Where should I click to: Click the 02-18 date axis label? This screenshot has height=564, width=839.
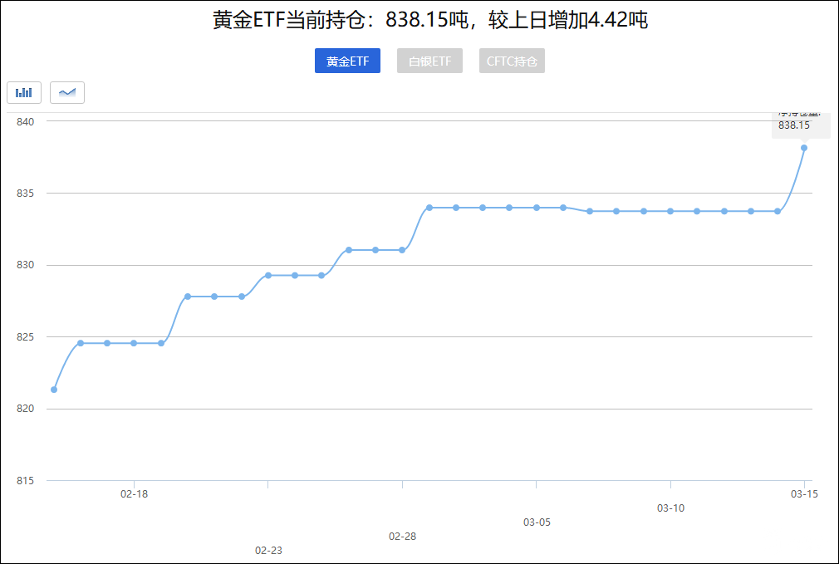(x=134, y=493)
